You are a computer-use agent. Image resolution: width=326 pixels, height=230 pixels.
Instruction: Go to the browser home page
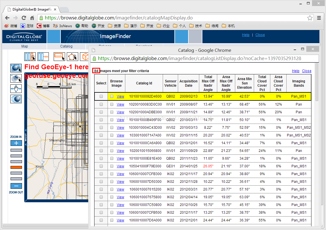click(32, 18)
